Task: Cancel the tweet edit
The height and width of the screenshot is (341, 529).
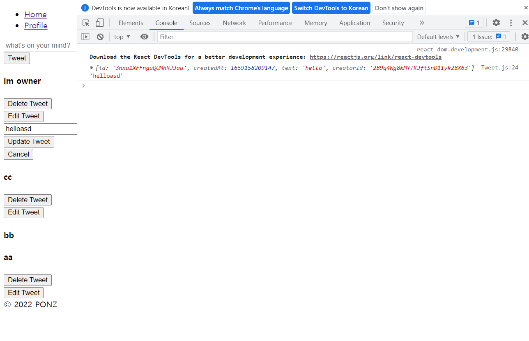Action: tap(18, 154)
